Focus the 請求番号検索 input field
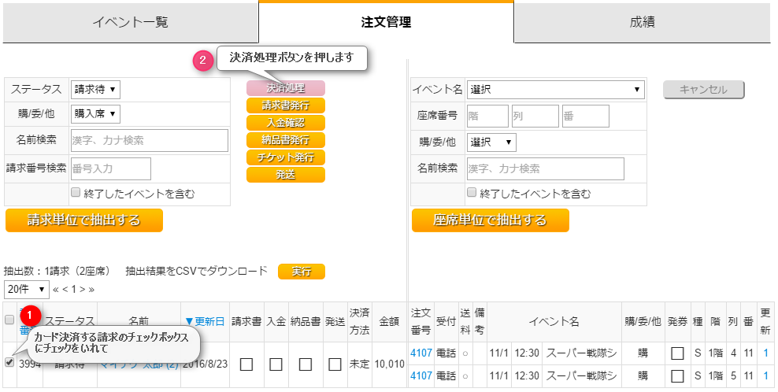 point(111,168)
